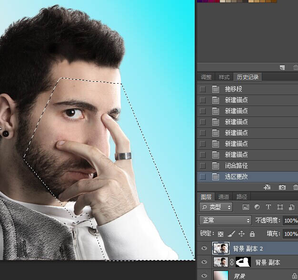Click state icon beside 选区更改
The image size is (298, 280).
(215, 176)
